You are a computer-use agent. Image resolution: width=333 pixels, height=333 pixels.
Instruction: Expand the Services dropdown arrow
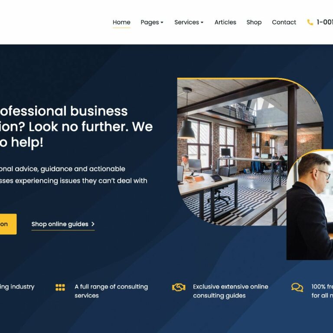click(x=202, y=22)
